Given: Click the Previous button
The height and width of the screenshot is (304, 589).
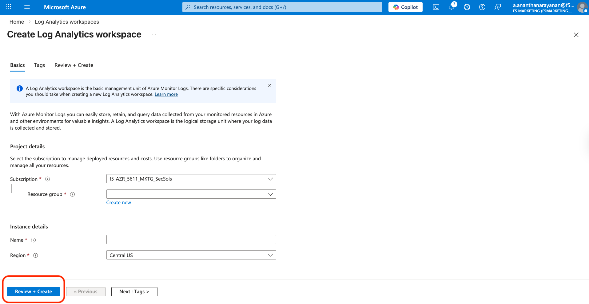Looking at the screenshot, I should pos(86,292).
